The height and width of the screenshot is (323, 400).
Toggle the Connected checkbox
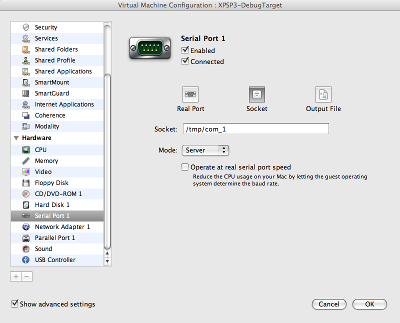(185, 61)
